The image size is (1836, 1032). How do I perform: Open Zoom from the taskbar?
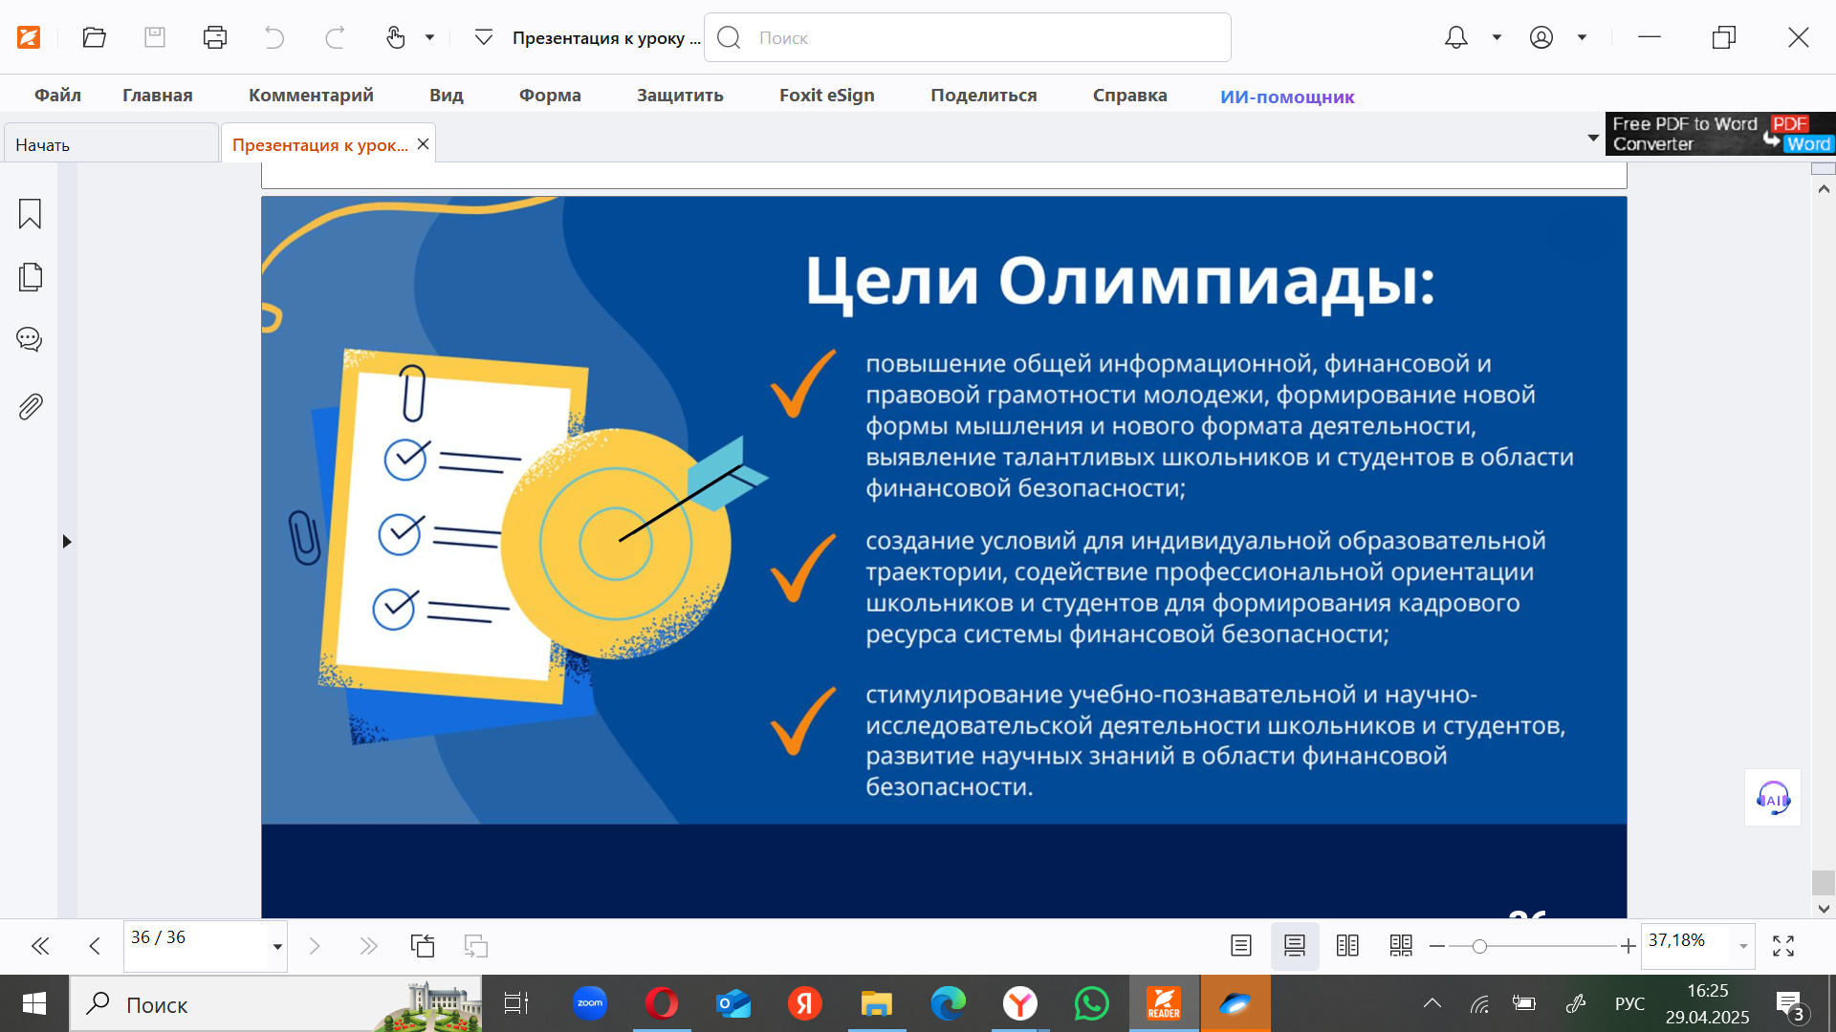tap(590, 1003)
